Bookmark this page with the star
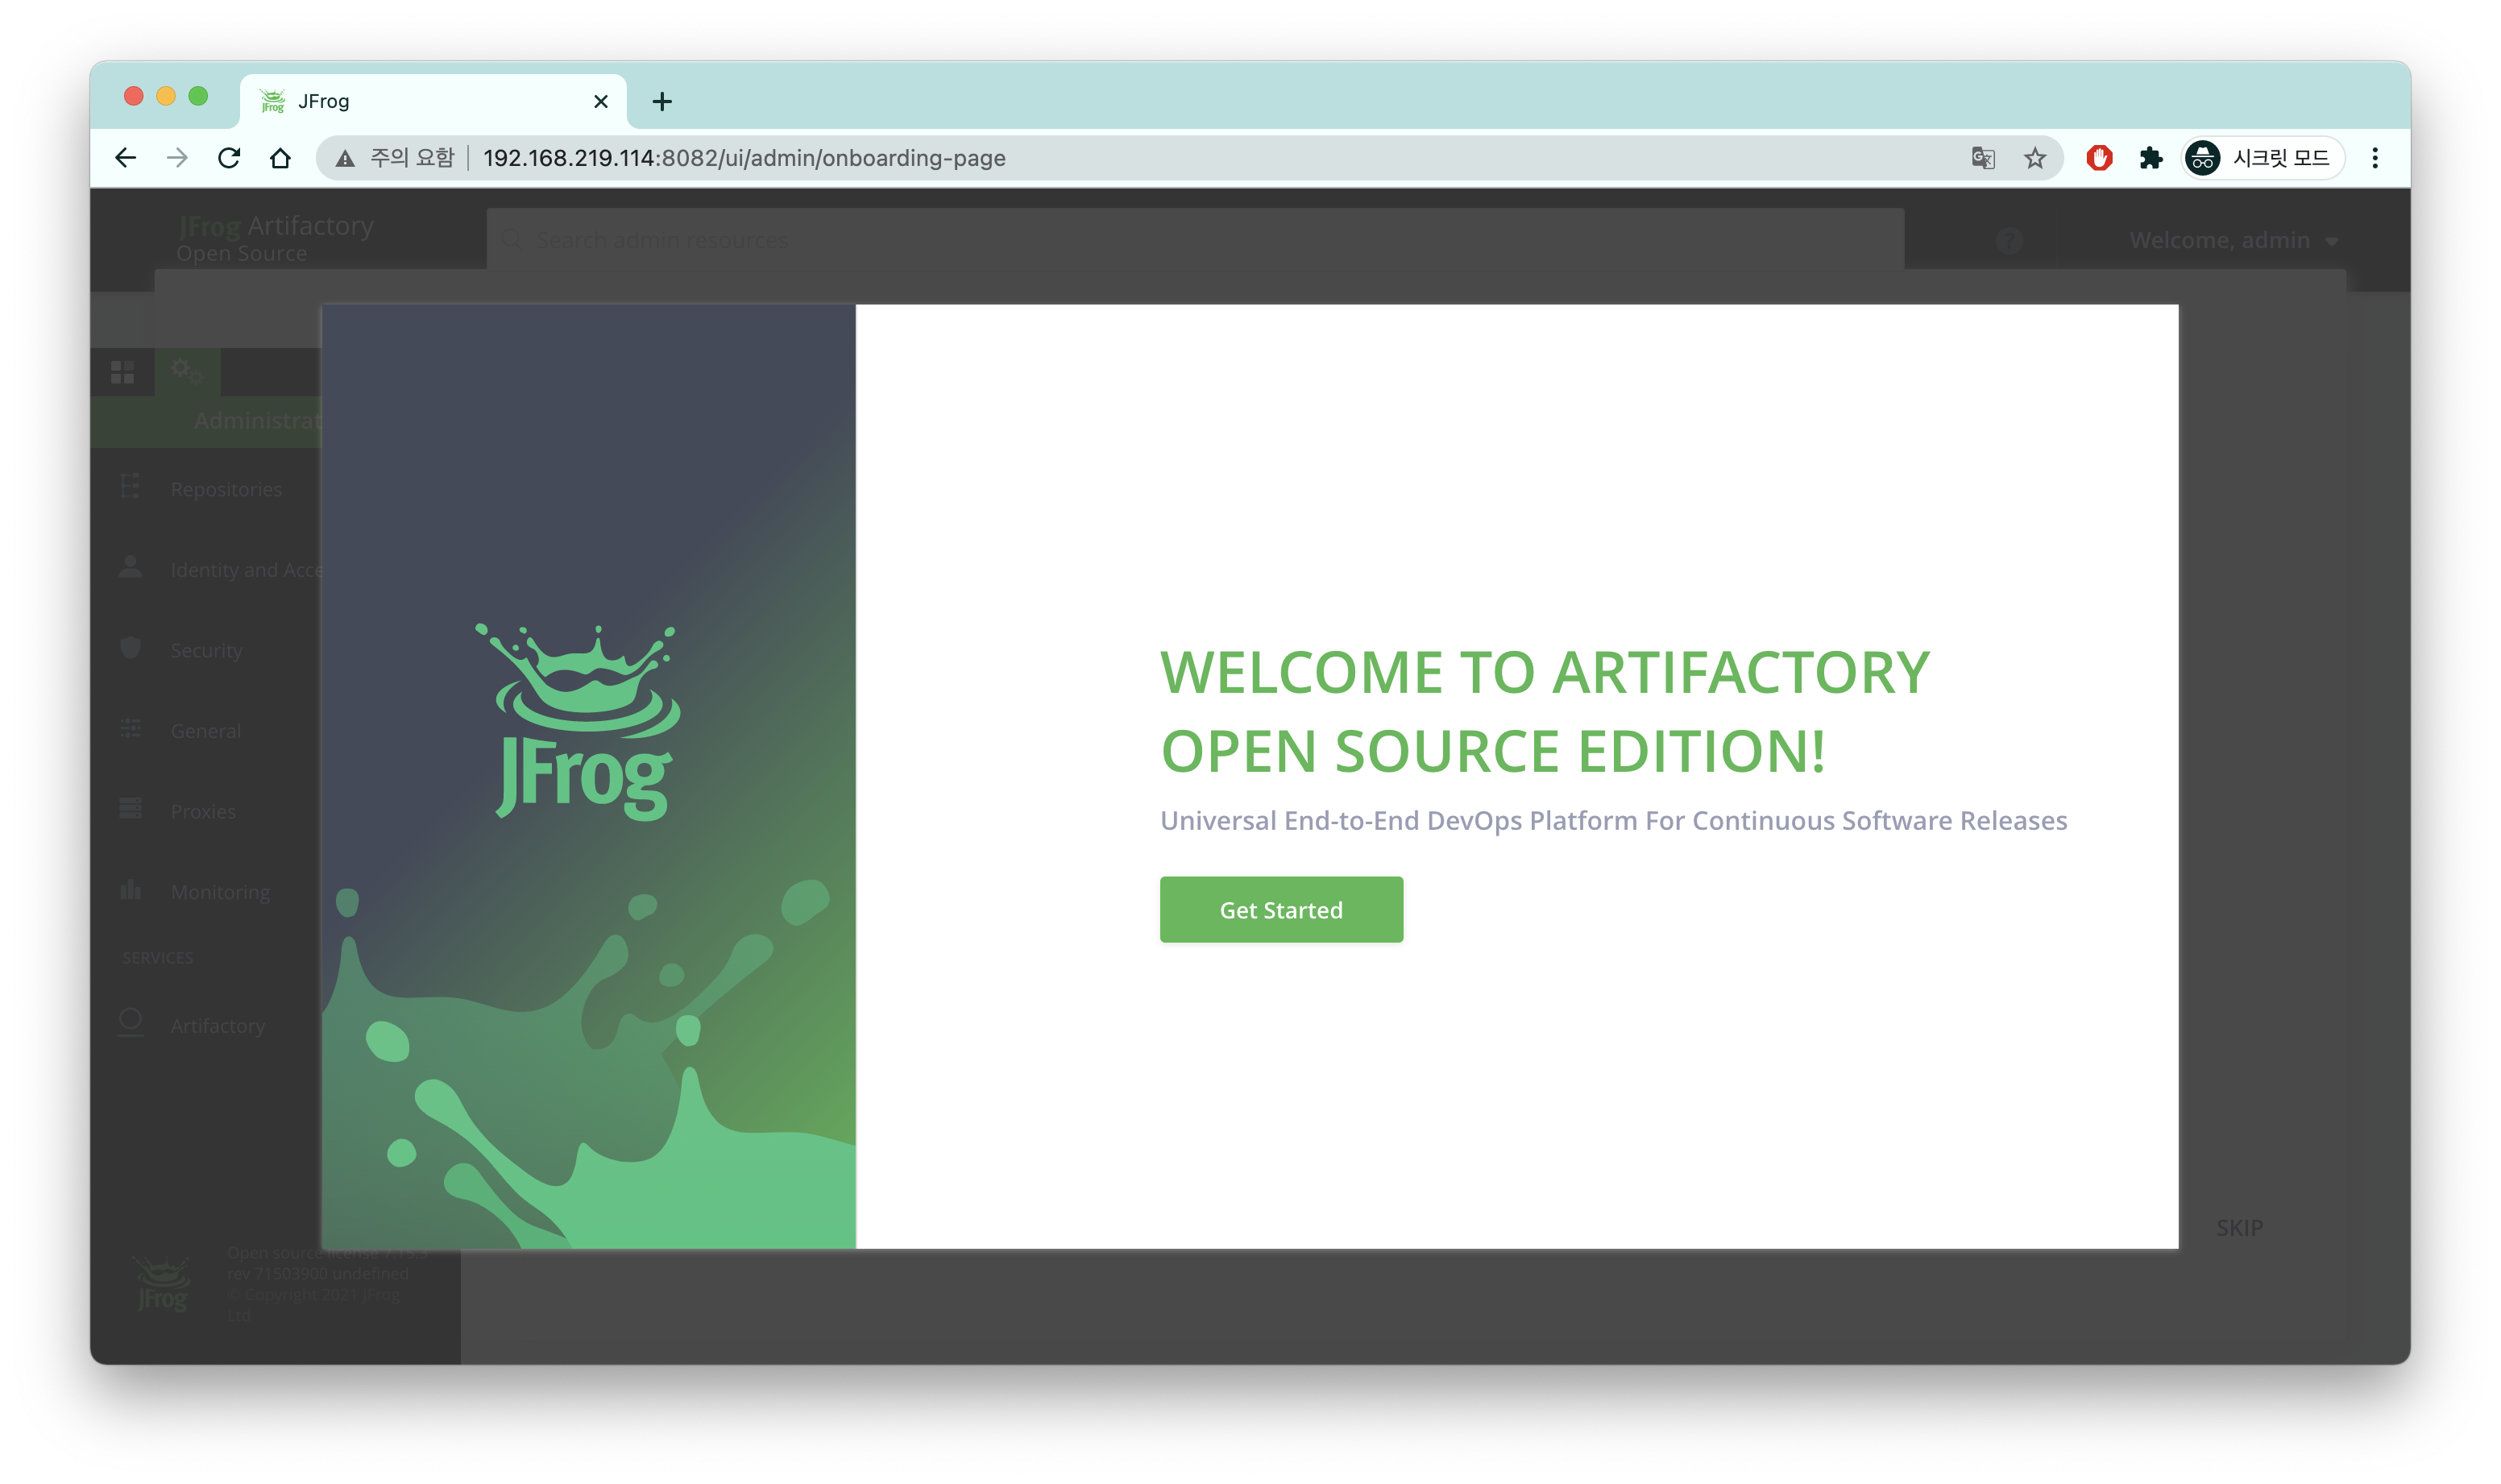Screen dimensions: 2501x1484 pos(2034,158)
